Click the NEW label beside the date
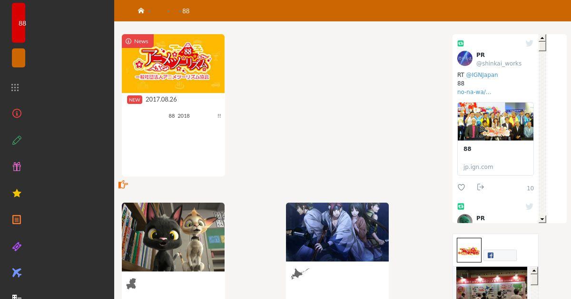Viewport: 571px width, 299px height. [135, 100]
